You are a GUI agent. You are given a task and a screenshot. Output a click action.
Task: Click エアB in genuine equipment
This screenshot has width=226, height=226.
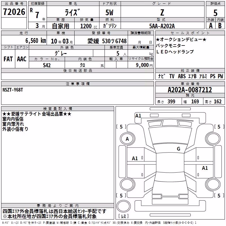point(192,76)
